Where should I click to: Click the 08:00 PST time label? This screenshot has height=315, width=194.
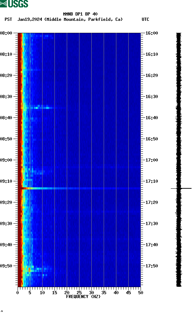6,33
